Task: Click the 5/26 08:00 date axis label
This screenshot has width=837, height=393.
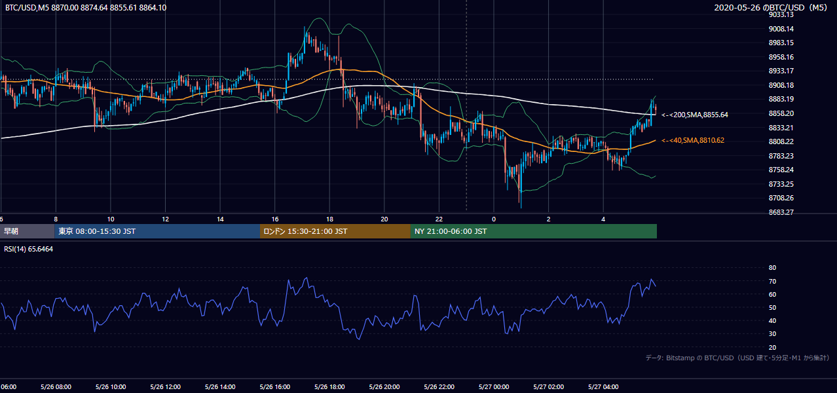Action: pyautogui.click(x=56, y=387)
